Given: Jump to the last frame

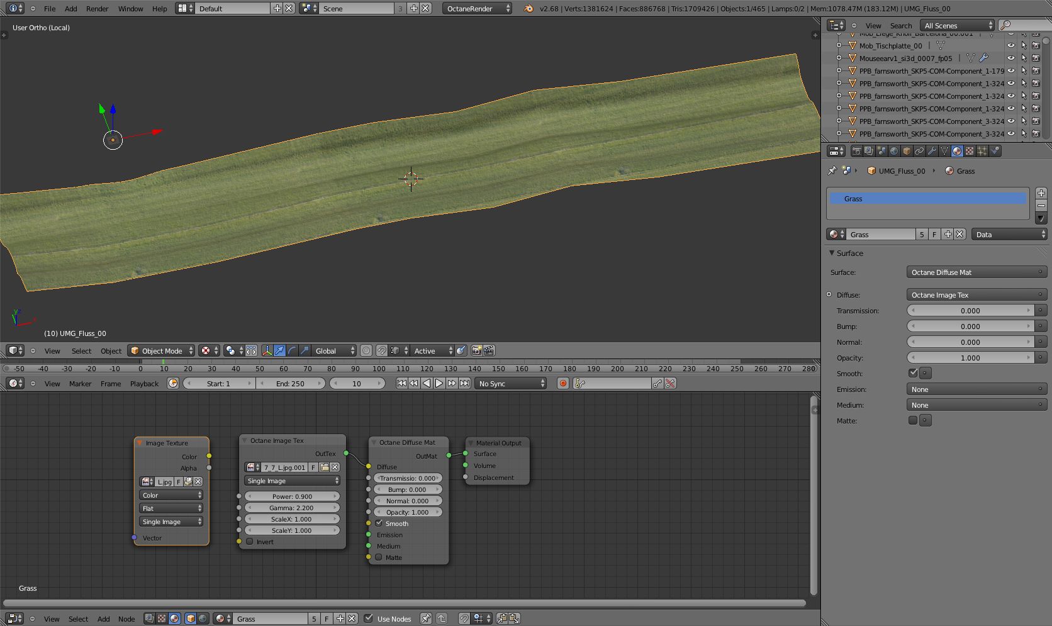Looking at the screenshot, I should click(464, 383).
